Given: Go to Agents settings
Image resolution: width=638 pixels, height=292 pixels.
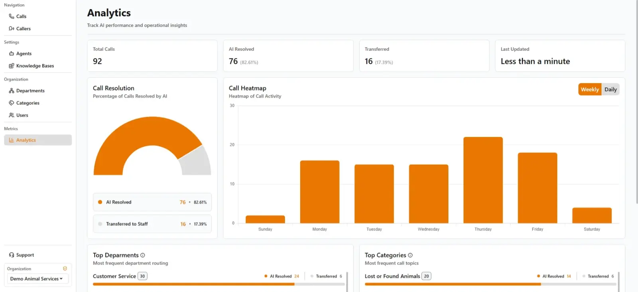Looking at the screenshot, I should click(x=38, y=53).
